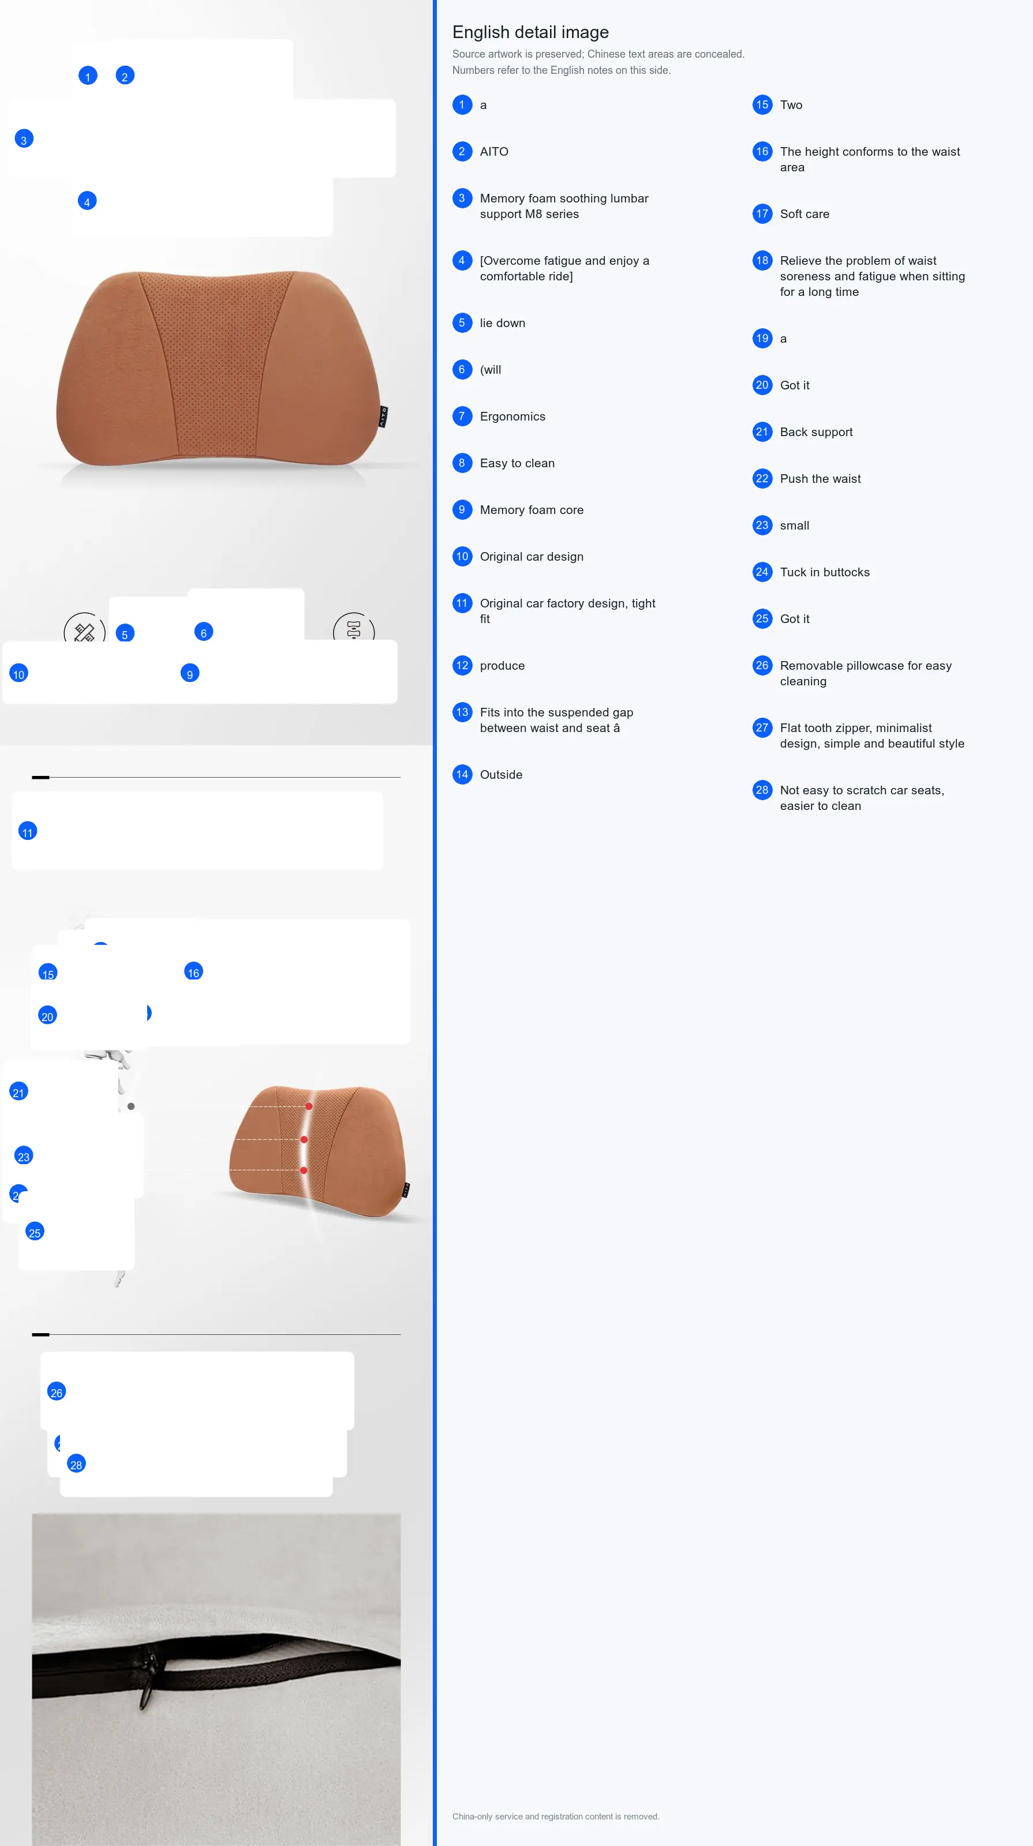Click "Removable pillowcase for easy cleaning"
The width and height of the screenshot is (1033, 1846).
tap(866, 673)
